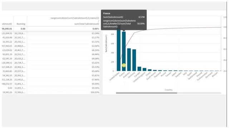Click the Turkmenistan axis label
Viewport: 229px width, 128px height.
point(202,76)
